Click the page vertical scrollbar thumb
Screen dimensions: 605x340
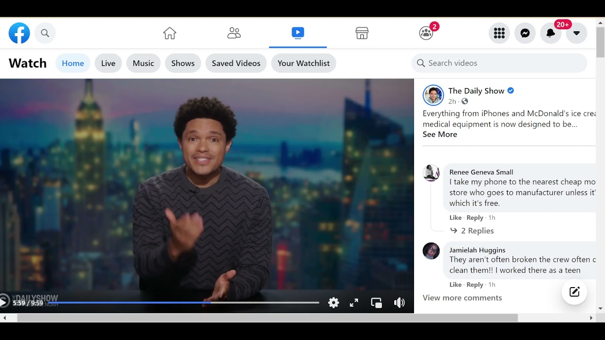600,42
